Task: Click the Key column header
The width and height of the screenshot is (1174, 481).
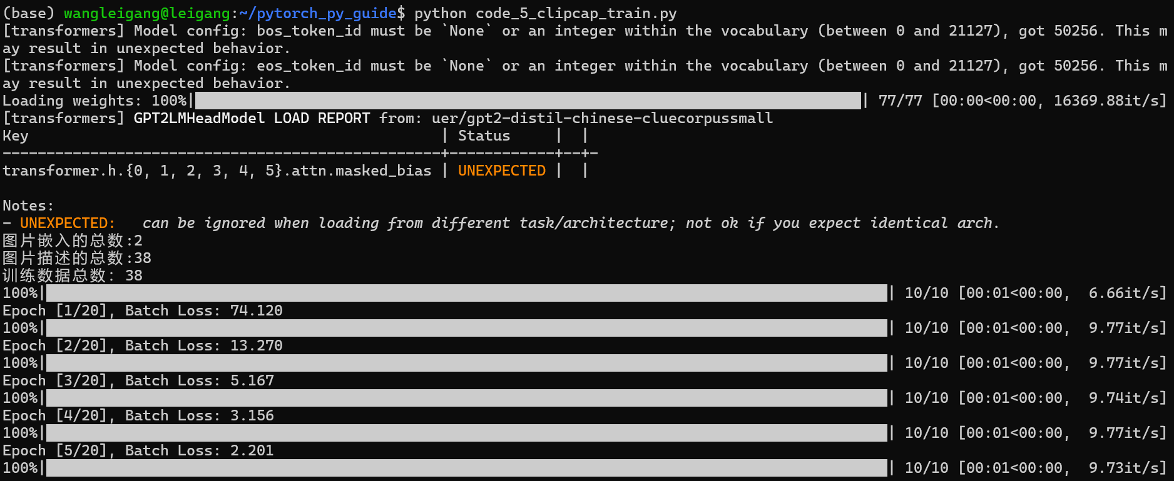Action: click(x=16, y=136)
